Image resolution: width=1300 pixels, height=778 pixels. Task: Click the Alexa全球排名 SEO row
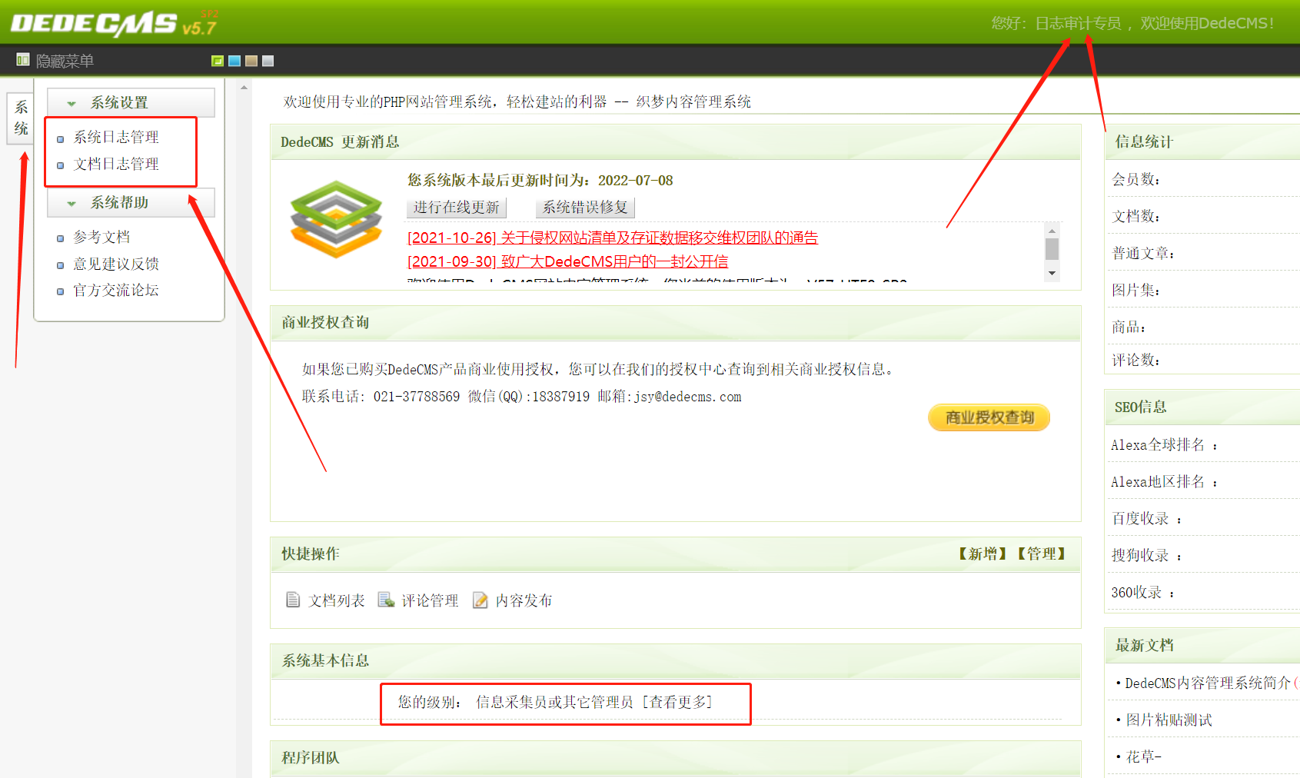pyautogui.click(x=1203, y=444)
